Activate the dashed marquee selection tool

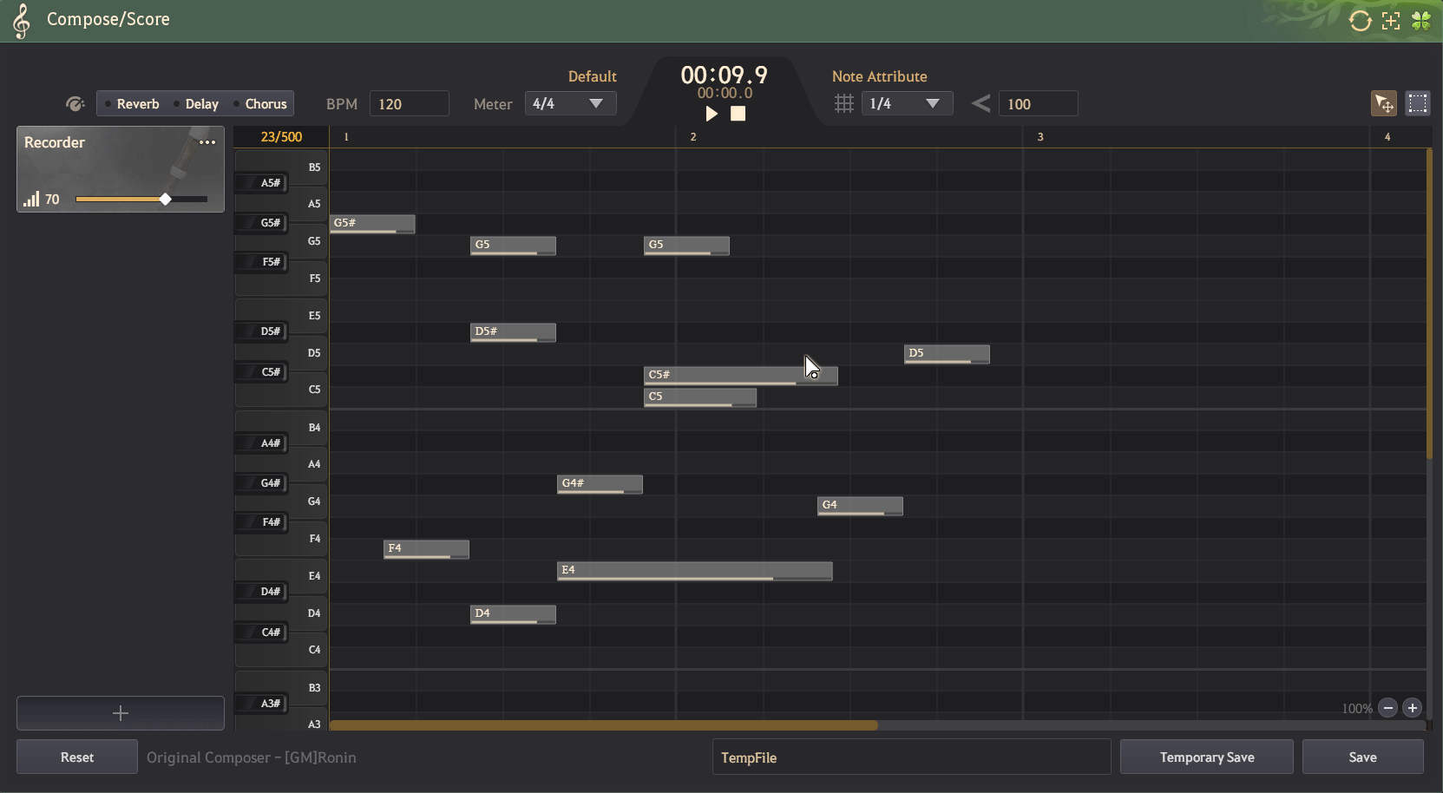pyautogui.click(x=1417, y=103)
